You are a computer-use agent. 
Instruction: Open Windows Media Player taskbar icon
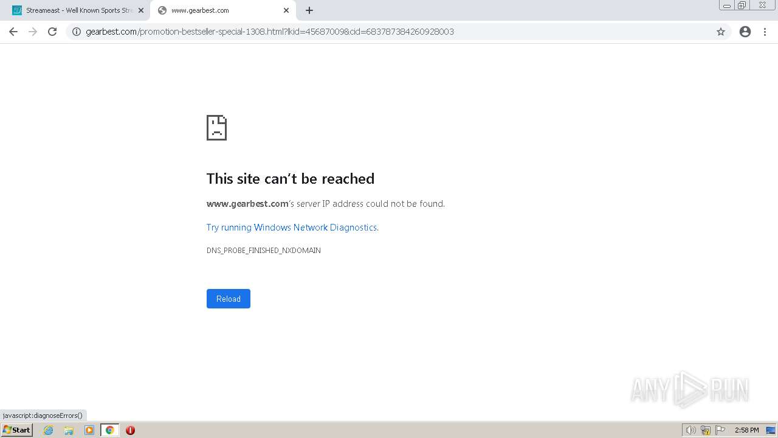click(89, 430)
